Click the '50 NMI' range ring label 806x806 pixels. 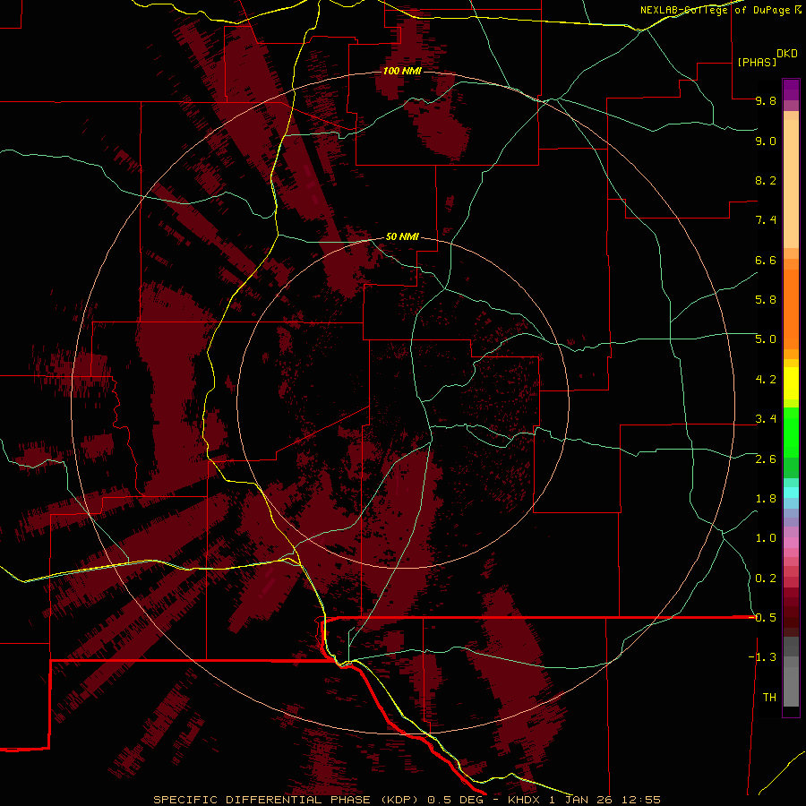coord(402,236)
